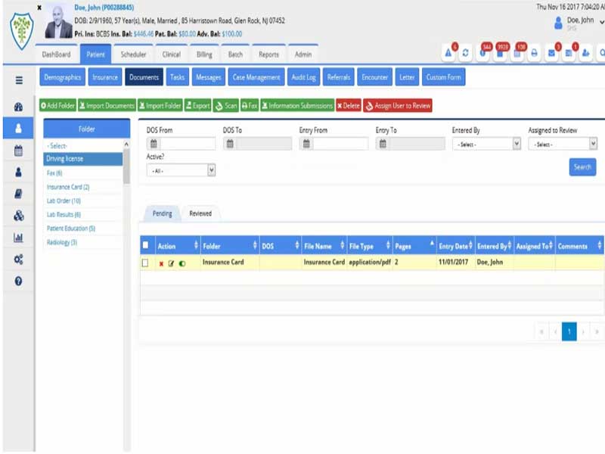
Task: Click the red delete X in Insurance Card row
Action: point(161,263)
